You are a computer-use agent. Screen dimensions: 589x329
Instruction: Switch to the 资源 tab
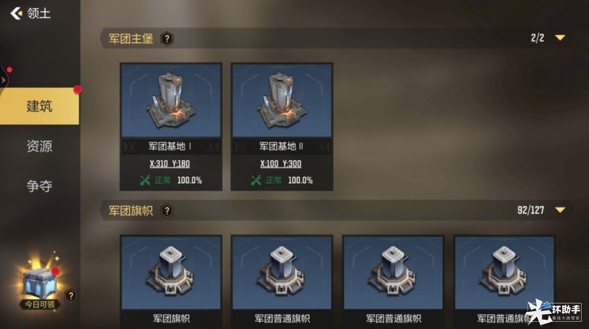39,146
